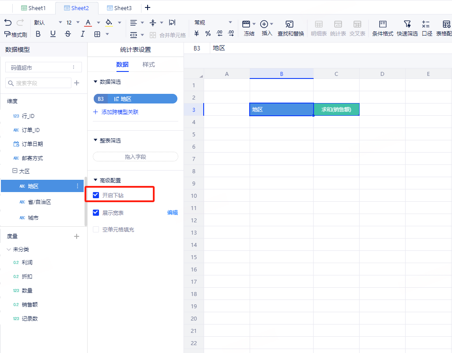Viewport: 452px width, 353px height.
Task: Open the font size 12 dropdown
Action: pos(73,22)
